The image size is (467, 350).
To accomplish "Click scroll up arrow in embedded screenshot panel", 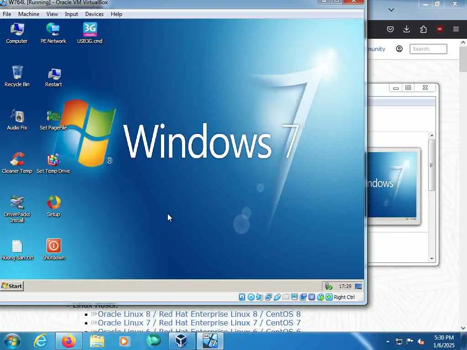I will tap(432, 136).
